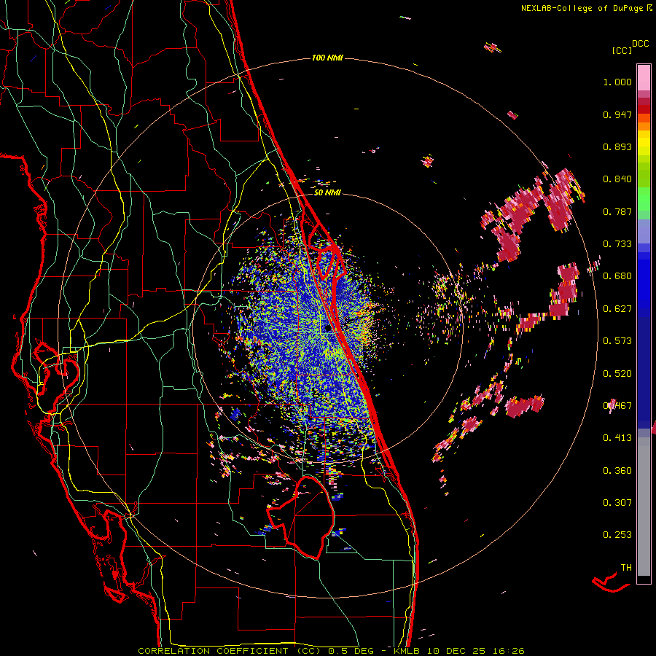
Task: Click the 0.520 legend value
Action: coord(617,374)
